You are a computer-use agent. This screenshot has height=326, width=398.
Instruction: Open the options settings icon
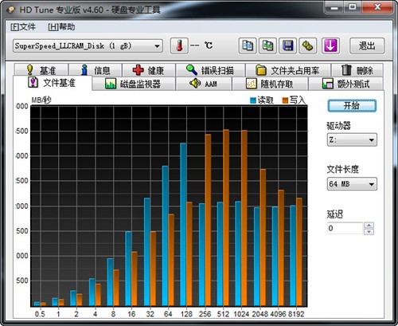point(308,45)
